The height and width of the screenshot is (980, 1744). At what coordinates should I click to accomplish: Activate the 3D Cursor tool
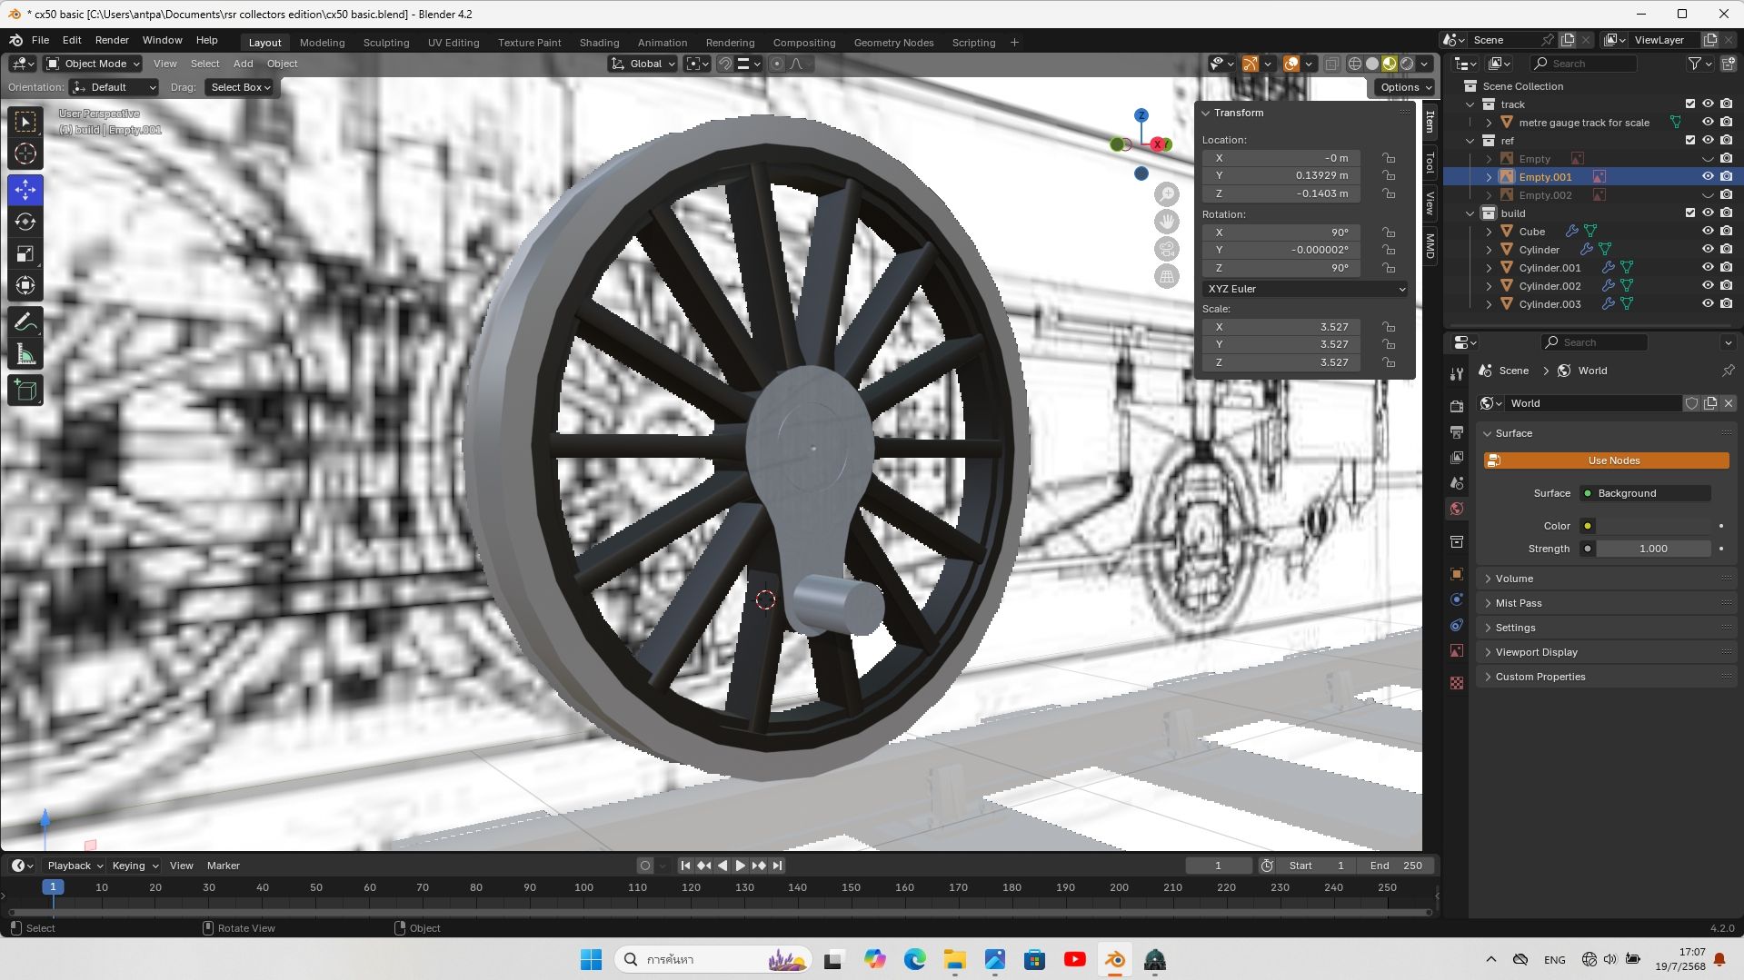tap(25, 153)
